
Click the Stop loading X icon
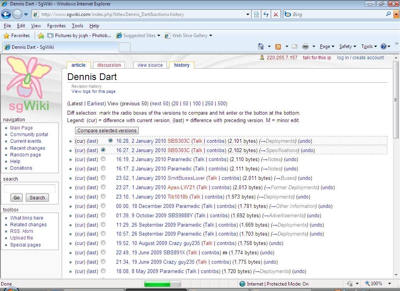(276, 14)
